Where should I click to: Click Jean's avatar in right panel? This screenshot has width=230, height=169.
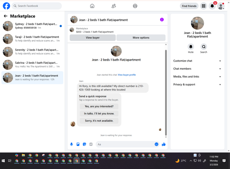(x=197, y=23)
